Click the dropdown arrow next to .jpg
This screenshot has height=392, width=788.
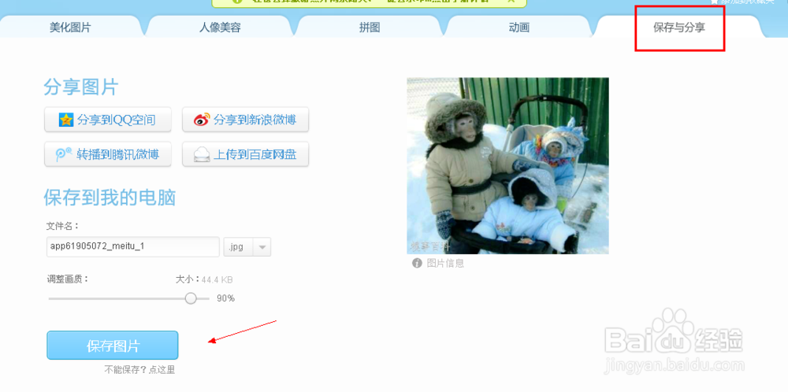point(262,247)
